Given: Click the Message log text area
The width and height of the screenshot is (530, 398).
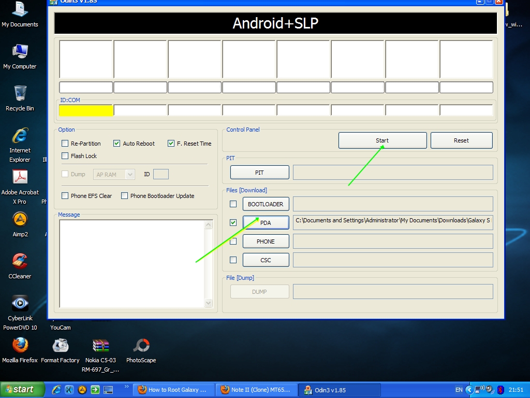Looking at the screenshot, I should (132, 264).
